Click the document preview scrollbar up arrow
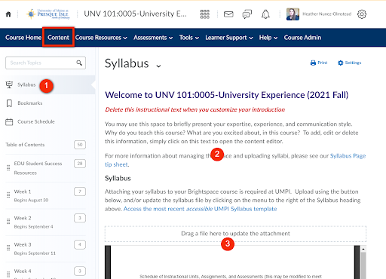Image resolution: width=386 pixels, height=279 pixels. (363, 249)
